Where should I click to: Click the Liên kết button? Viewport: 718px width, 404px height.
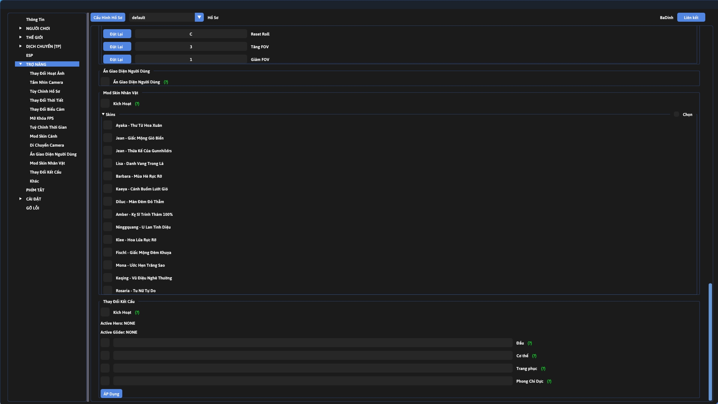[691, 18]
